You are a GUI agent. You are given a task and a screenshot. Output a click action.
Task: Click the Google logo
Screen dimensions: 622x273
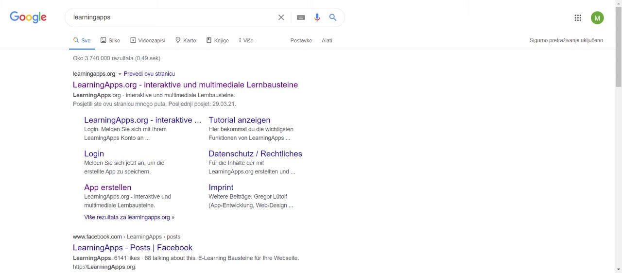click(x=28, y=17)
